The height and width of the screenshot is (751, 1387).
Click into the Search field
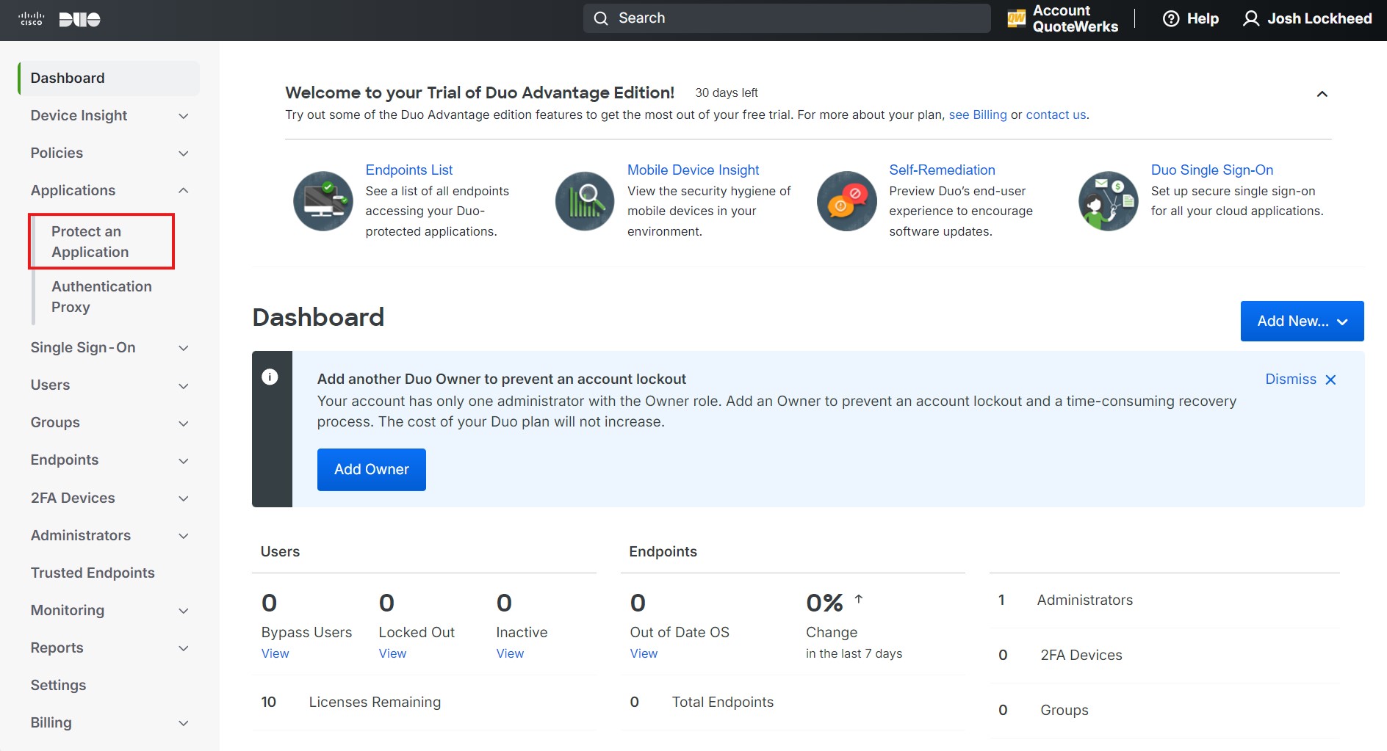click(786, 18)
